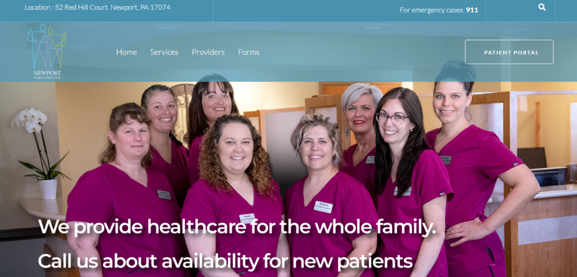Click "Call us about availability for new patients" text

point(225,261)
